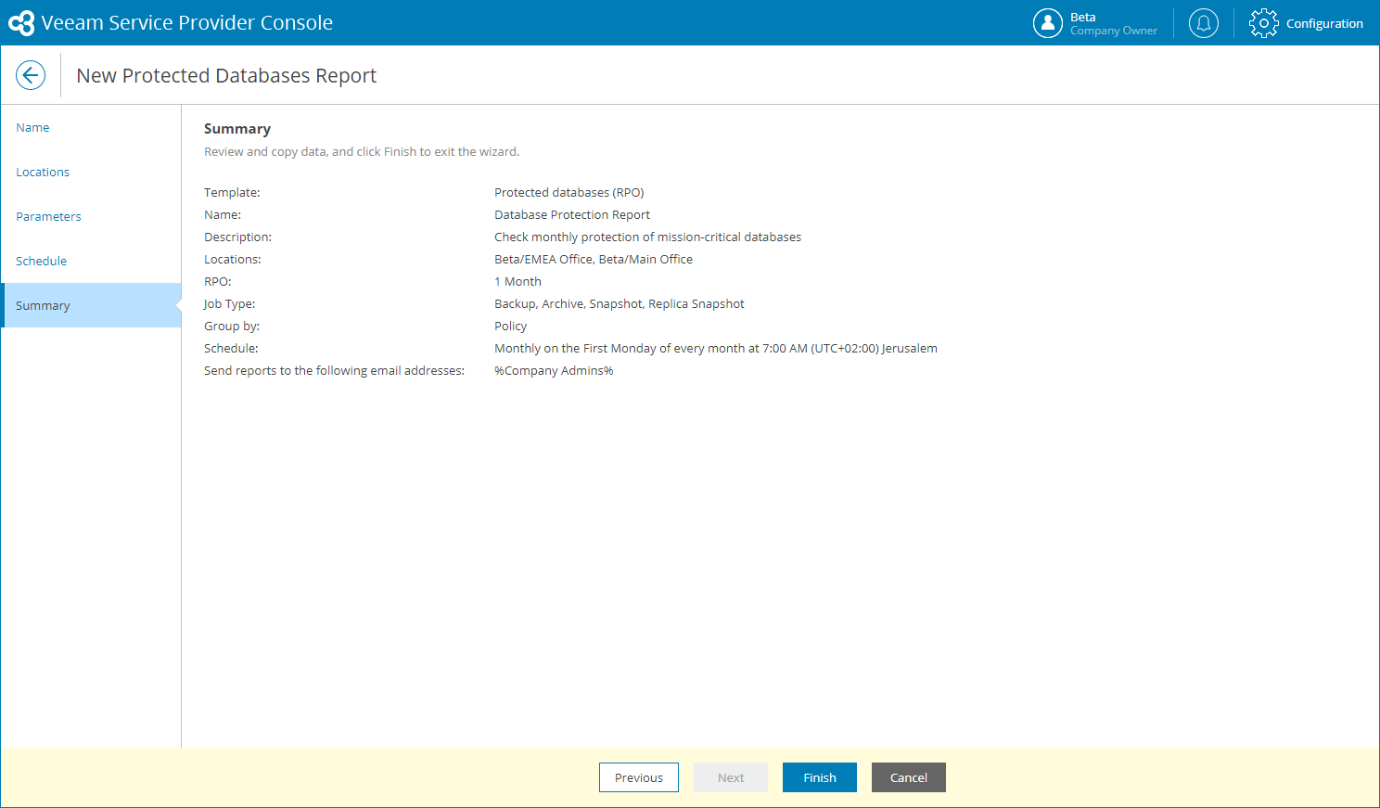Click the Job Type: field label

coord(229,303)
